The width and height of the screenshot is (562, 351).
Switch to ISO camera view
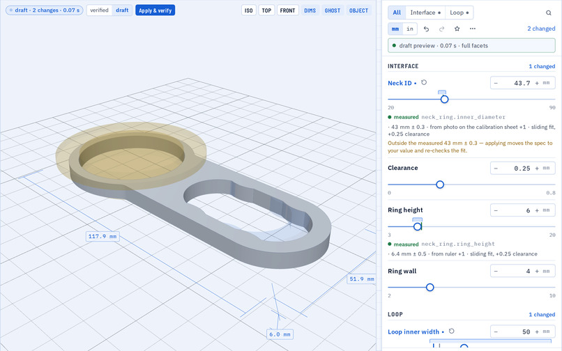[x=249, y=10]
